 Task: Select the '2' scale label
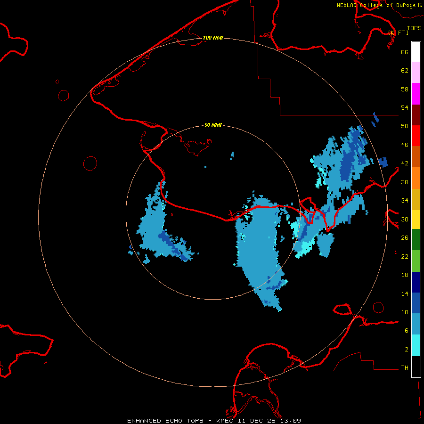coord(407,350)
